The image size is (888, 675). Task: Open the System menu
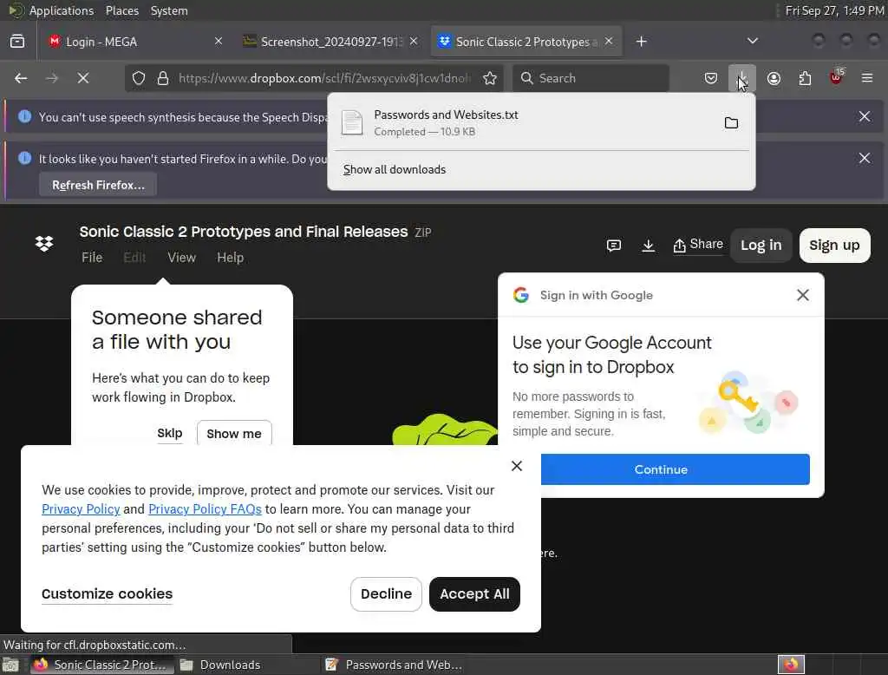click(x=169, y=10)
